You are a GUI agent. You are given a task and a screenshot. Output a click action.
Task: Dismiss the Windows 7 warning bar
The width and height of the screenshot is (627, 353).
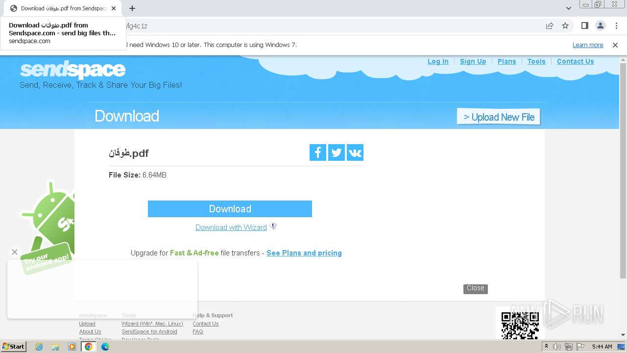click(x=615, y=45)
